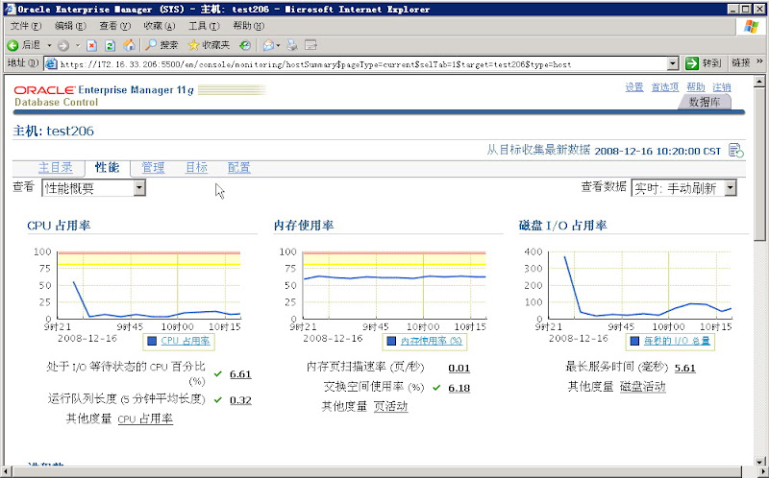Open the Favorites (收藏夹) star button
This screenshot has height=478, width=769.
pyautogui.click(x=209, y=45)
